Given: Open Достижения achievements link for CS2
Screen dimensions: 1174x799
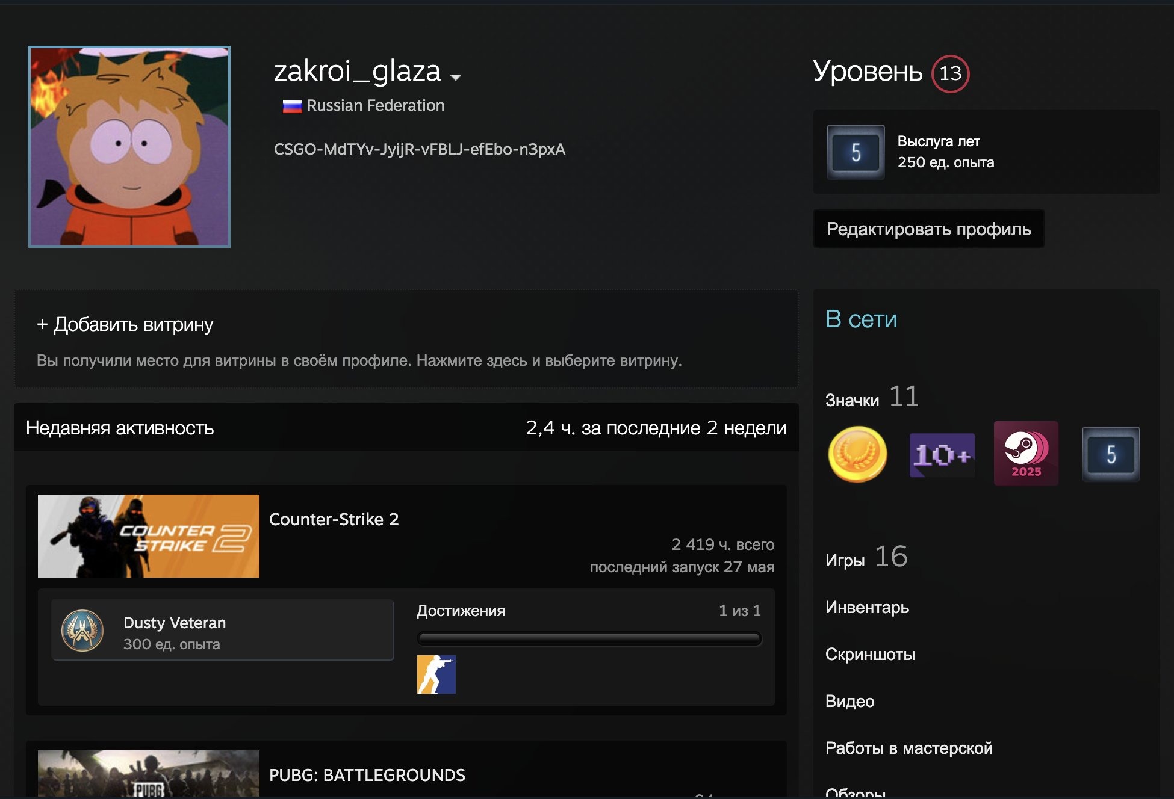Looking at the screenshot, I should [x=461, y=611].
